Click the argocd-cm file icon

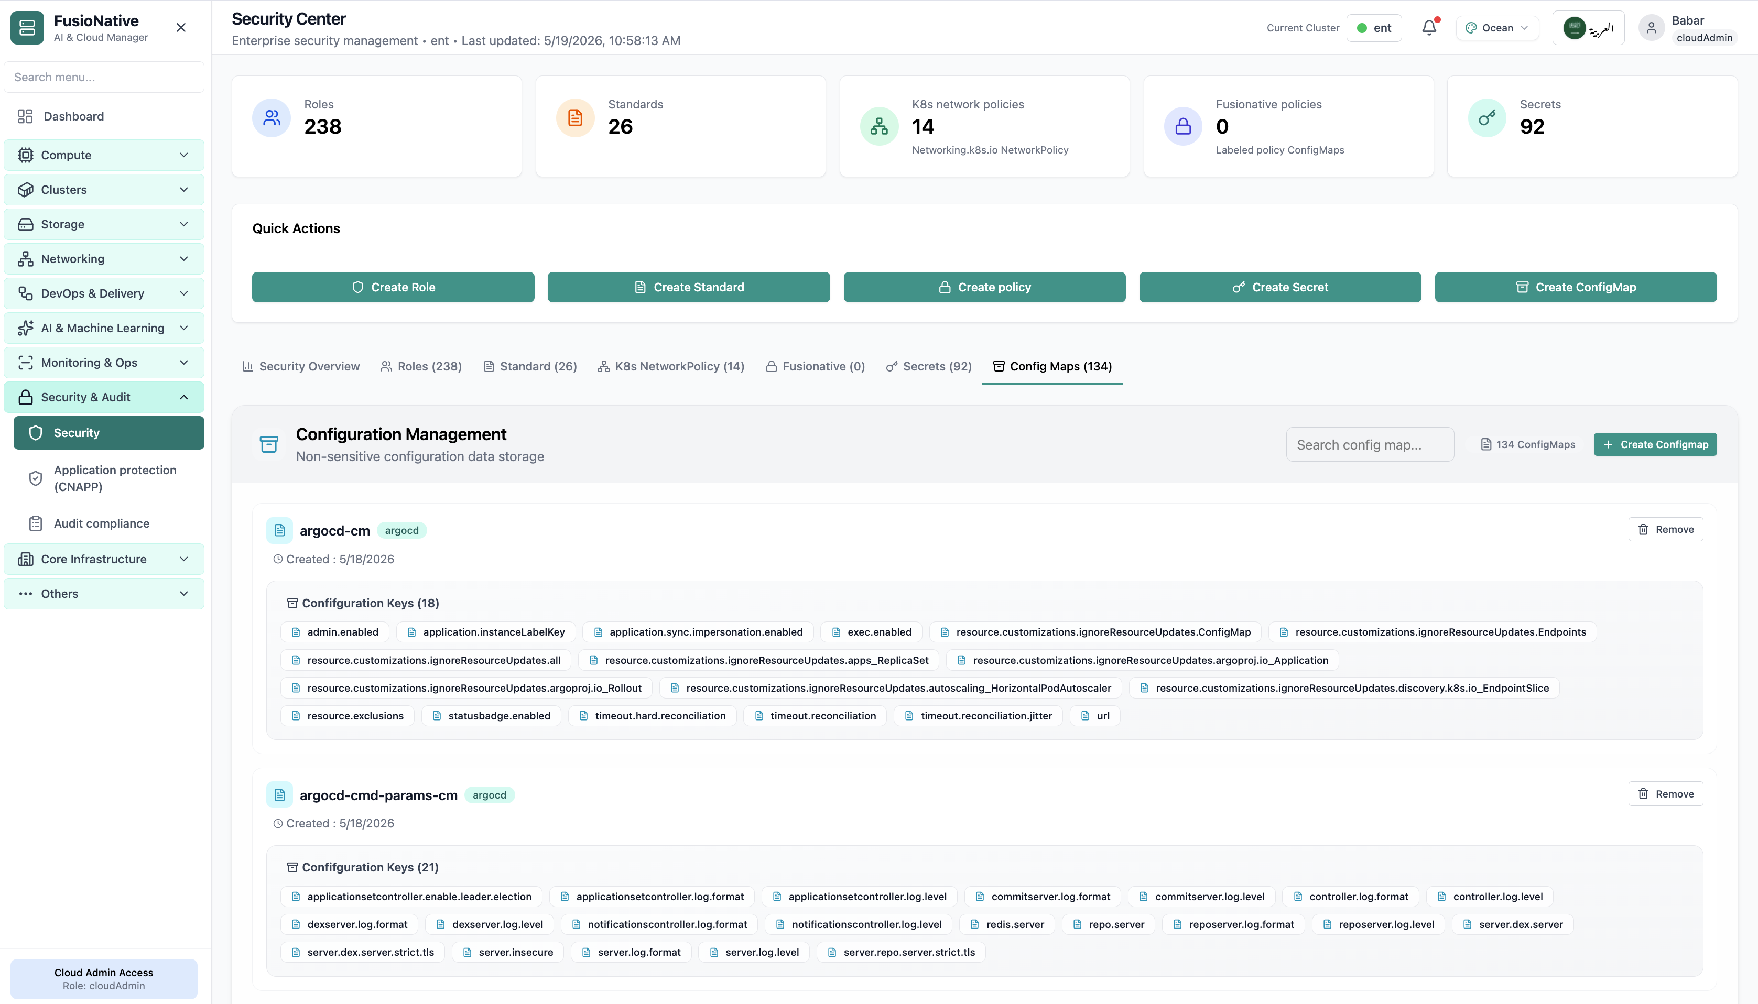point(279,530)
